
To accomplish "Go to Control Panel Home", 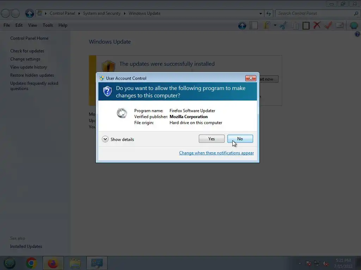I will (29, 38).
